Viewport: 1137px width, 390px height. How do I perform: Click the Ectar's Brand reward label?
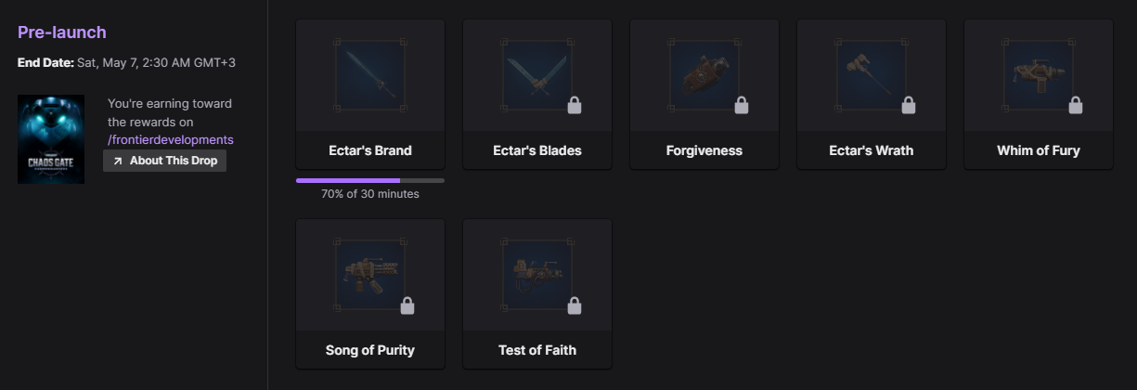369,150
